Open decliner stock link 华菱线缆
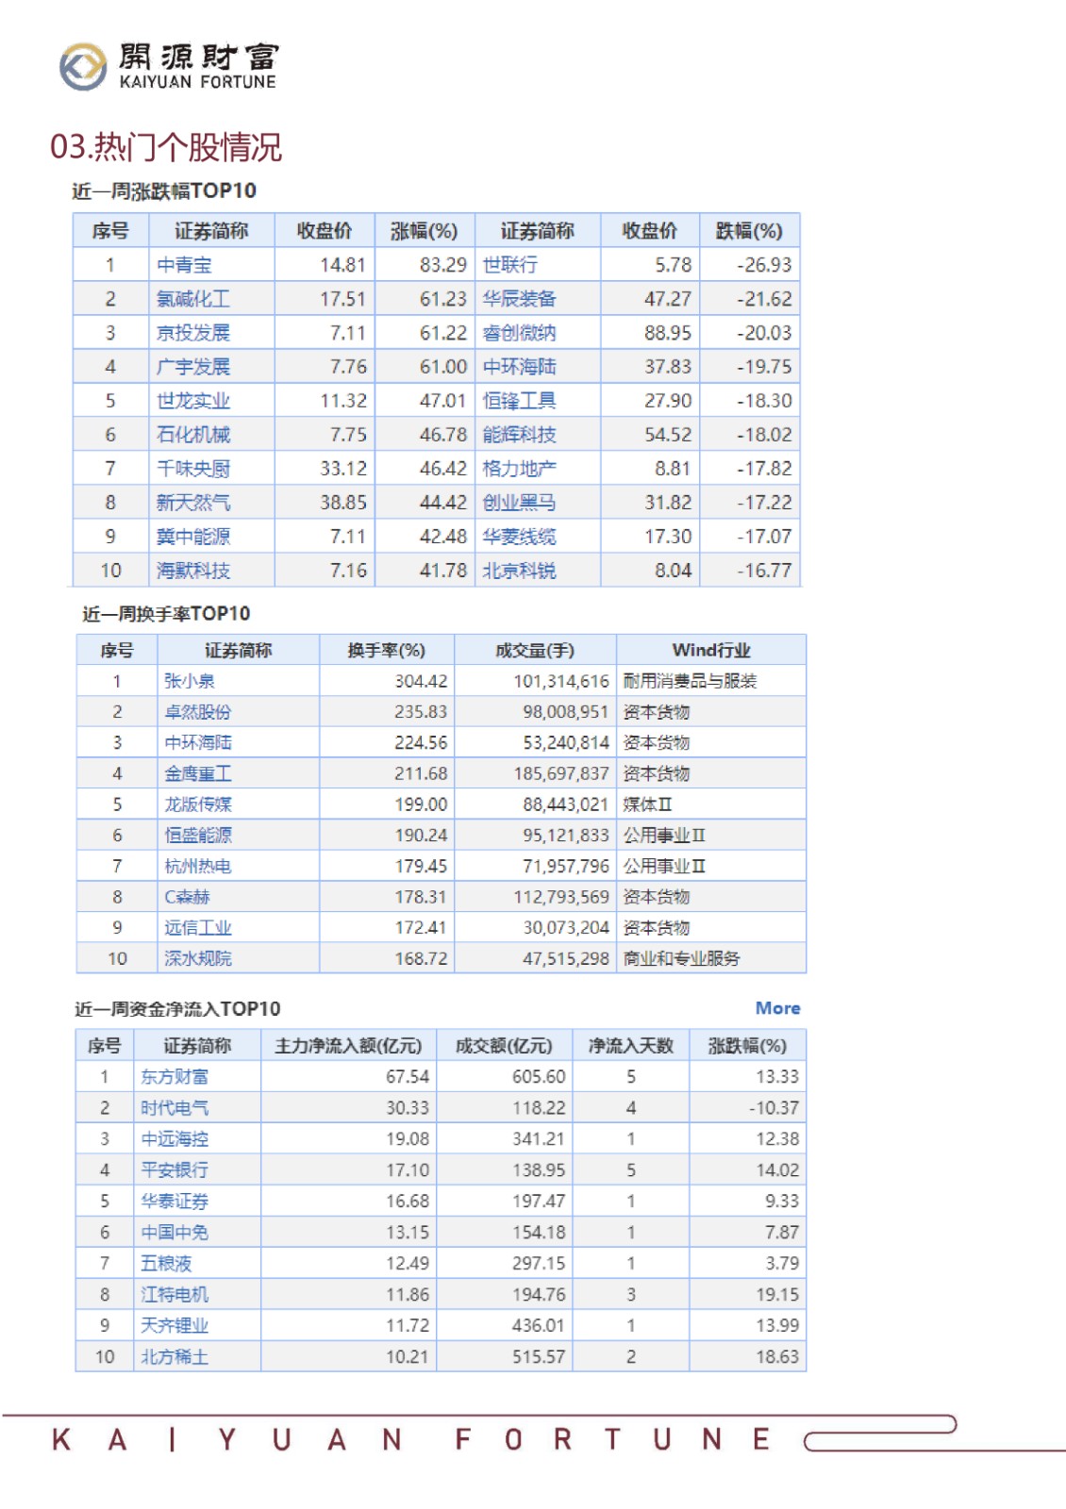The width and height of the screenshot is (1066, 1509). coord(520,537)
